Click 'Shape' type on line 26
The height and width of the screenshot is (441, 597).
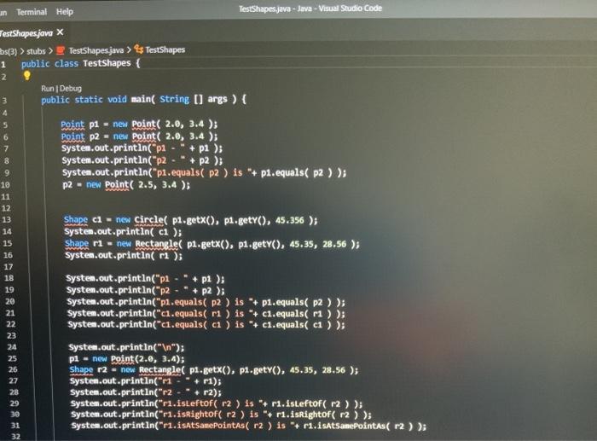[81, 369]
